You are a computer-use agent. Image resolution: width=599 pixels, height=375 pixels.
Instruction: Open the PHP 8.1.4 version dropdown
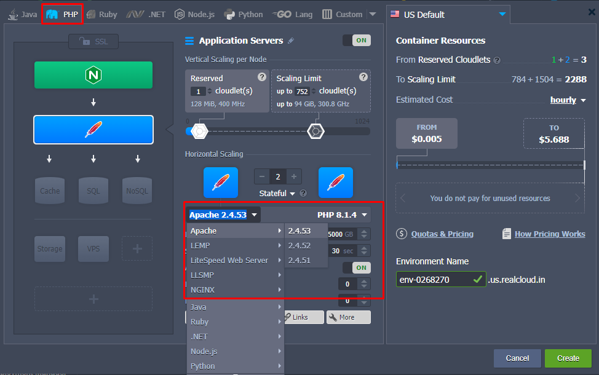[343, 215]
